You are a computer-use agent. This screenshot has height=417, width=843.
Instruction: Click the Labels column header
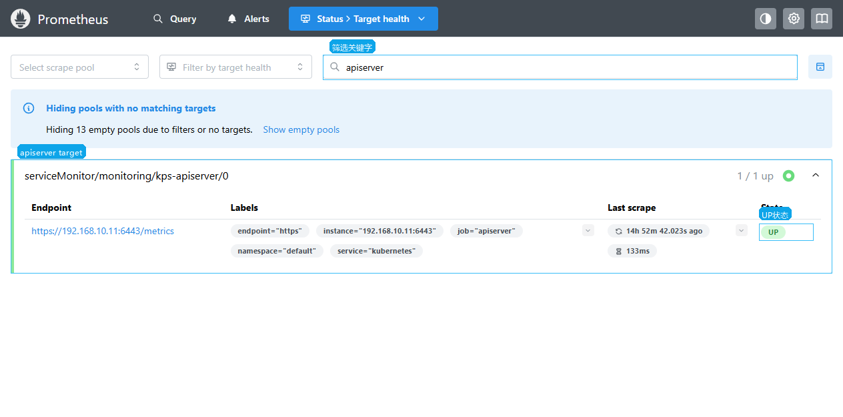click(244, 207)
